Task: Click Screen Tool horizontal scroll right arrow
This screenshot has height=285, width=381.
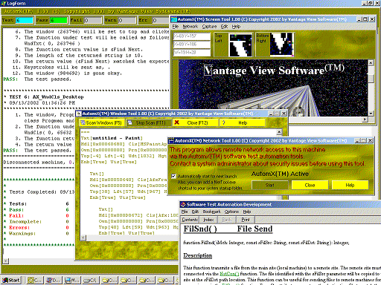Action: click(x=365, y=119)
